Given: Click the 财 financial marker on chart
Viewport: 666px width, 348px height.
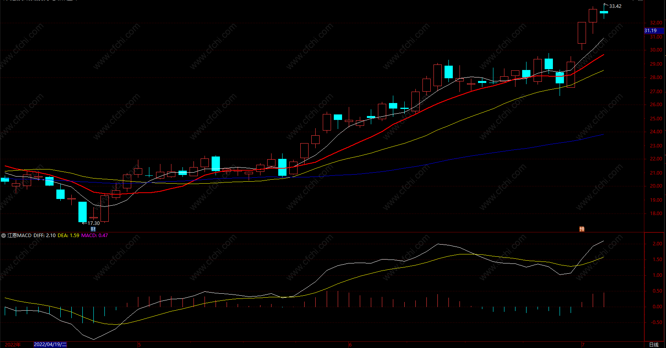Looking at the screenshot, I should point(93,229).
